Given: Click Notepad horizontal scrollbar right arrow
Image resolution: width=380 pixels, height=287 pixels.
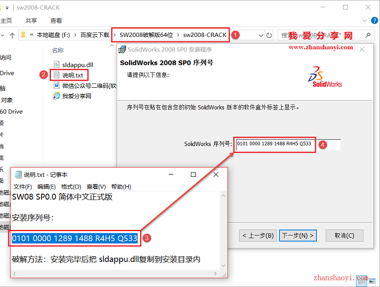Looking at the screenshot, I should (x=215, y=274).
